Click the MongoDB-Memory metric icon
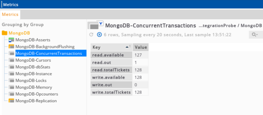 (11, 87)
